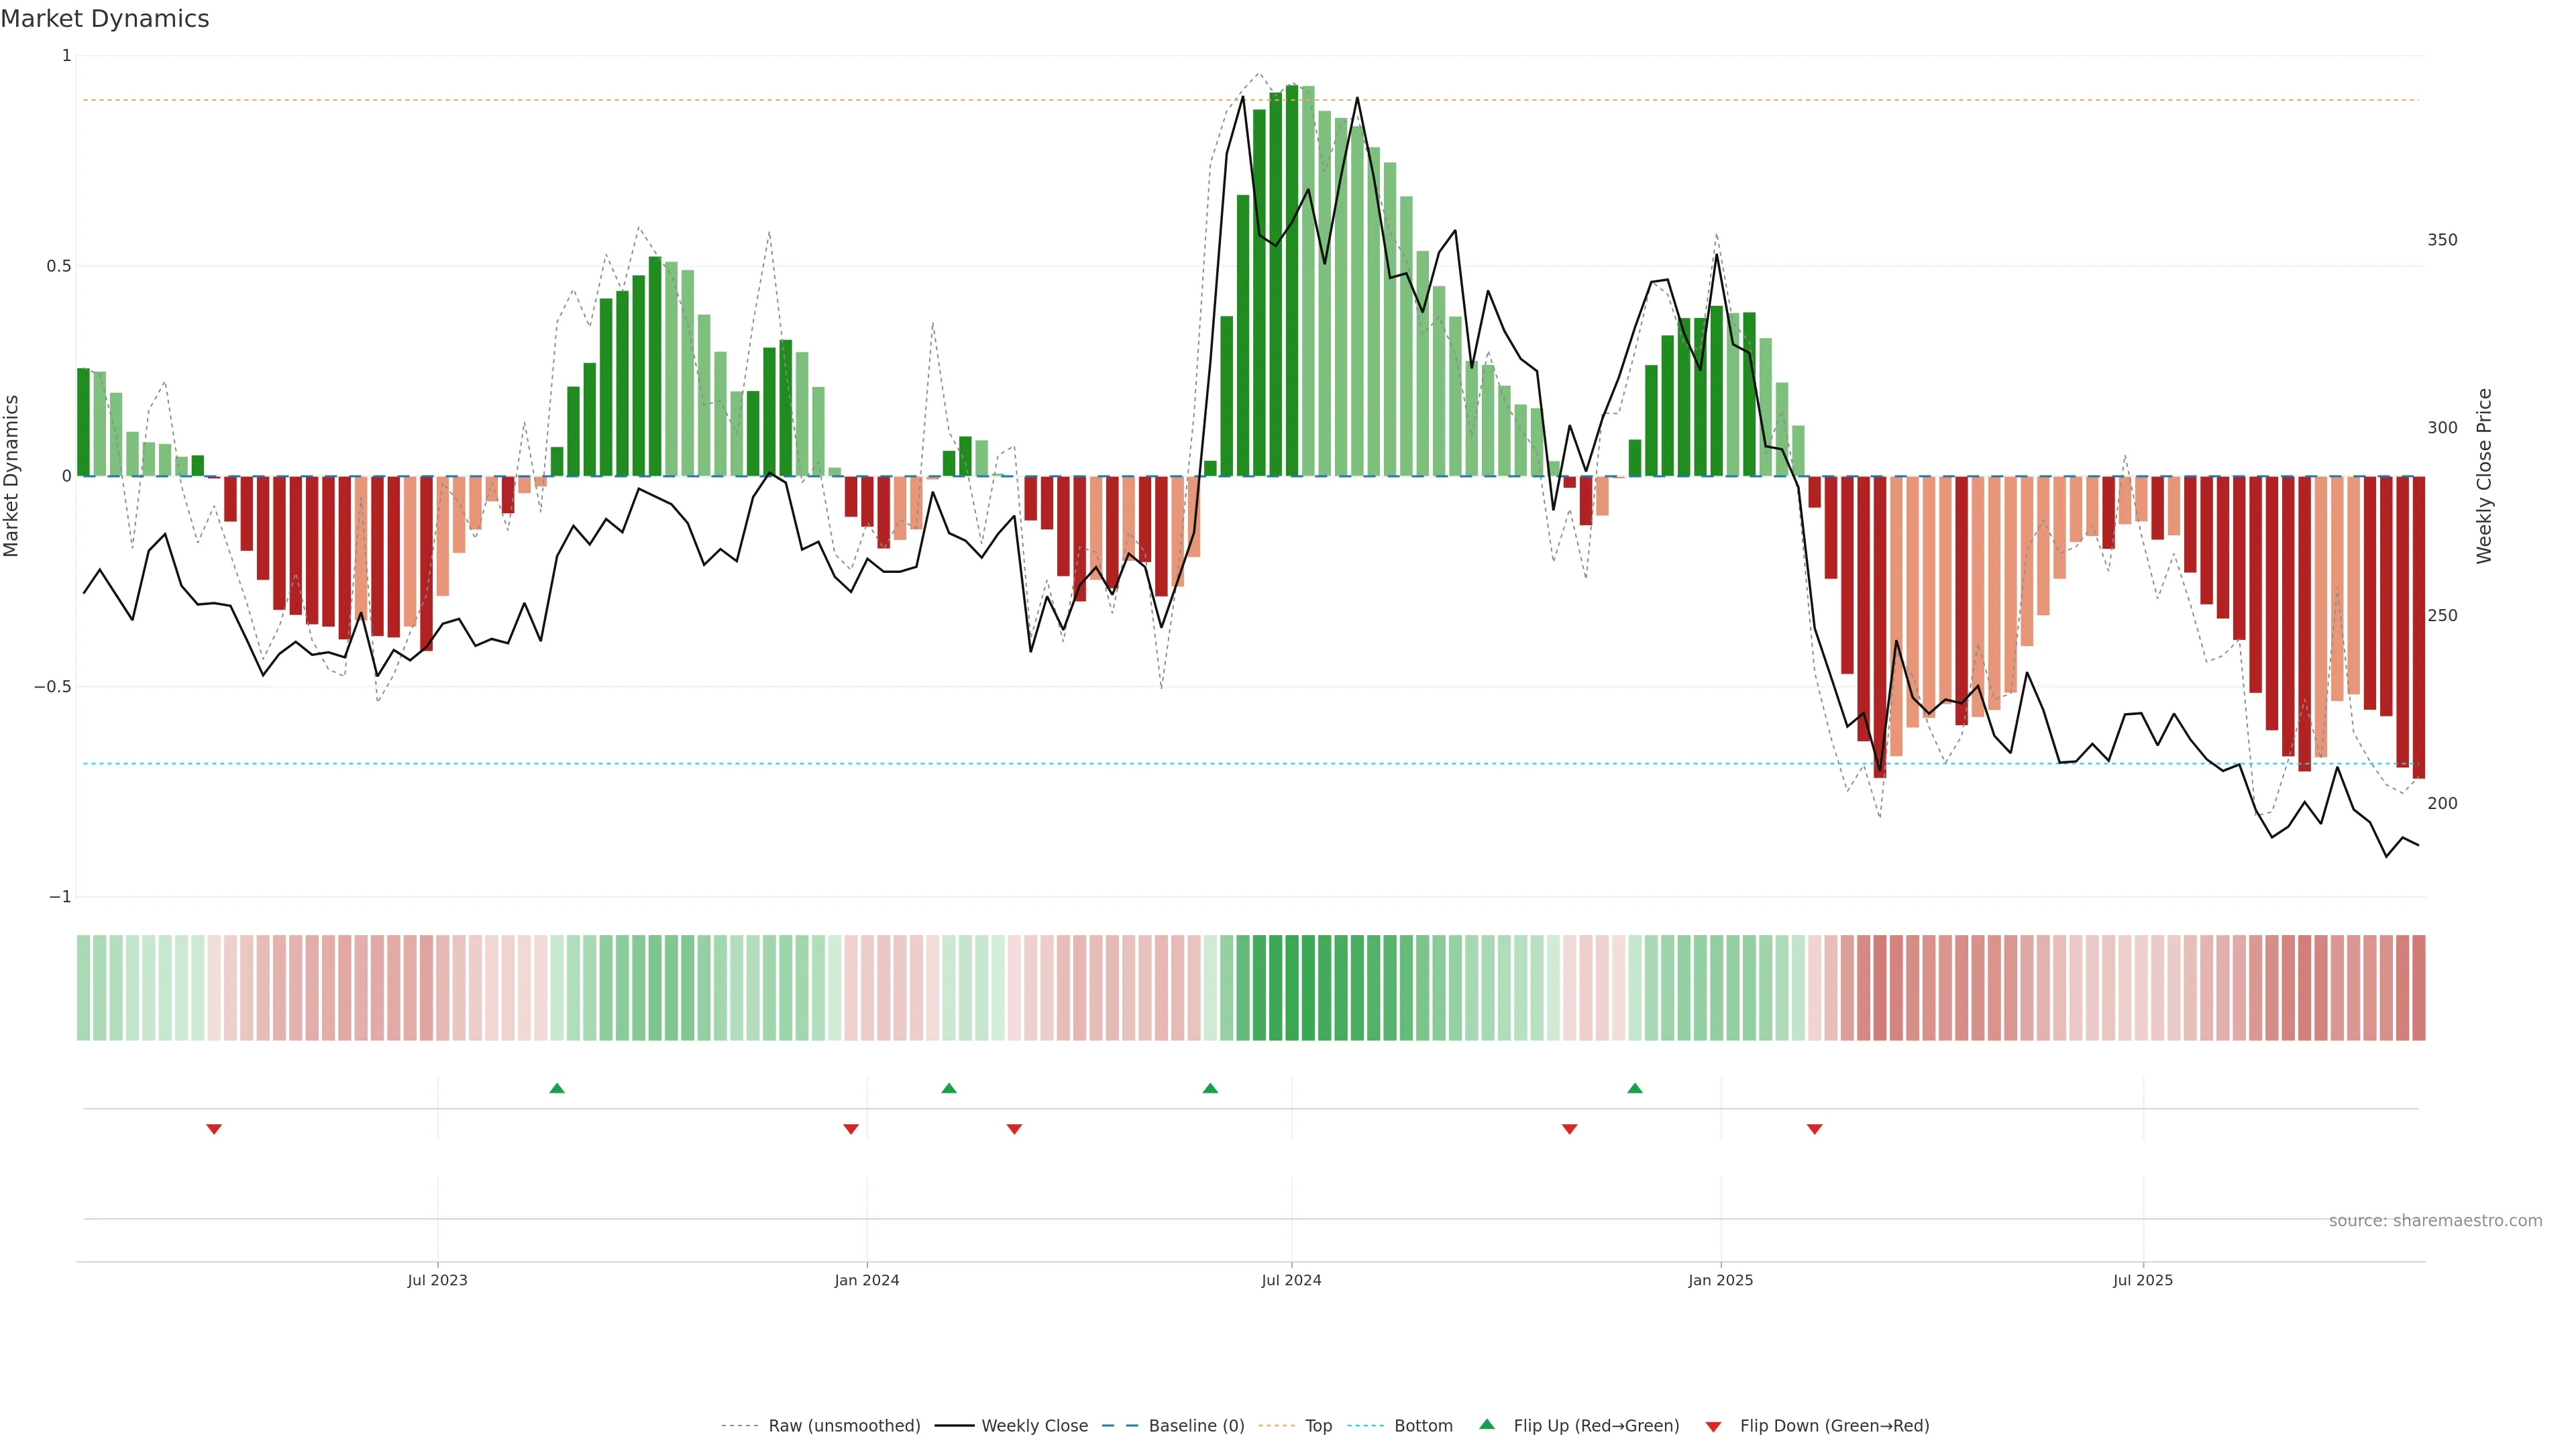Toggle Weekly Close legend entry
This screenshot has height=1449, width=2576.
click(x=1034, y=1426)
